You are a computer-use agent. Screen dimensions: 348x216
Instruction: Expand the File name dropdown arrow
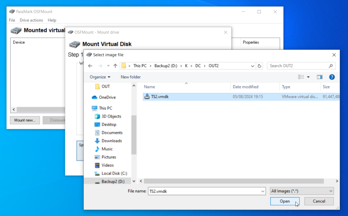coord(263,191)
